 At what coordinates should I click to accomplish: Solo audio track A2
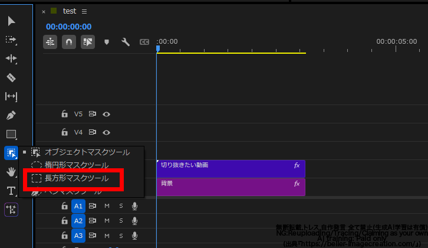click(x=121, y=221)
